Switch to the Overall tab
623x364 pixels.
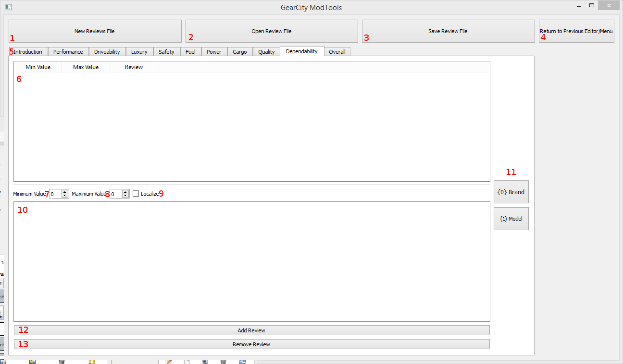[337, 52]
